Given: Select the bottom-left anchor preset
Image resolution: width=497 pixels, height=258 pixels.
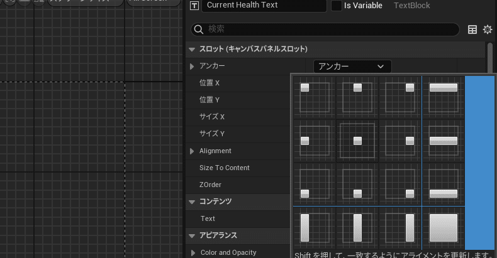Looking at the screenshot, I should (x=315, y=184).
